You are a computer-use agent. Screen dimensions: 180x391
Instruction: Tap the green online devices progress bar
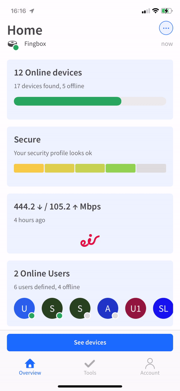(67, 101)
